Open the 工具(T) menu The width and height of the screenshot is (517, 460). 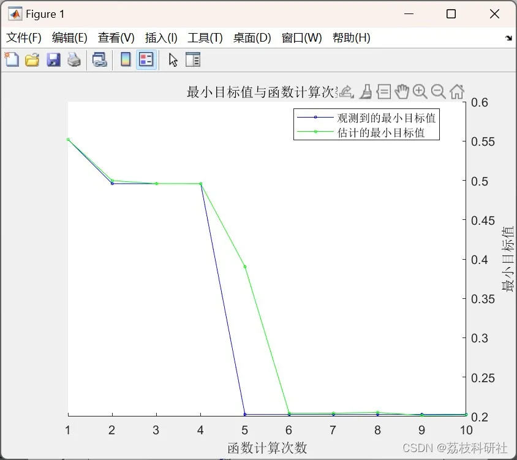coord(205,38)
